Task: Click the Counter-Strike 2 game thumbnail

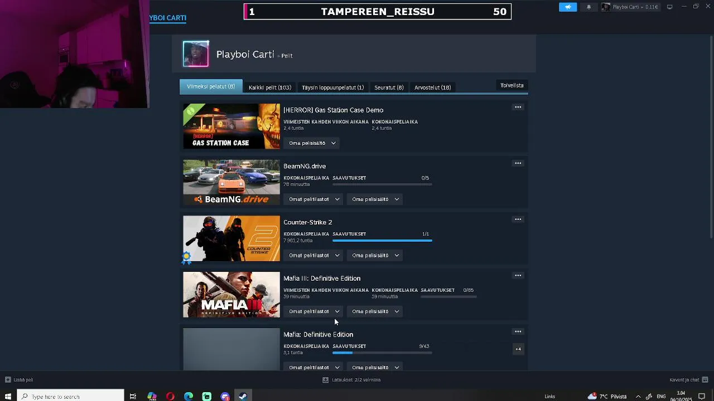Action: click(x=231, y=238)
